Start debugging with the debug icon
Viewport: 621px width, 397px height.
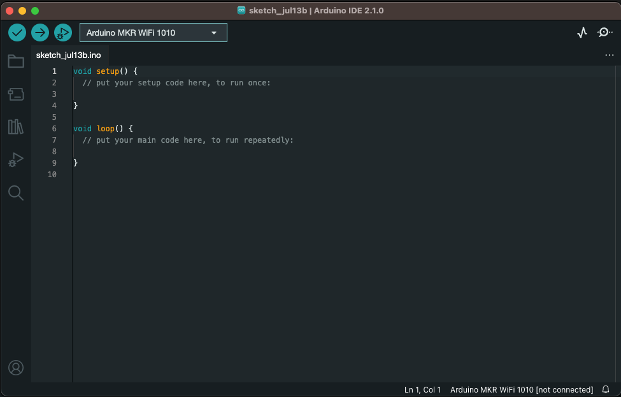(x=62, y=32)
